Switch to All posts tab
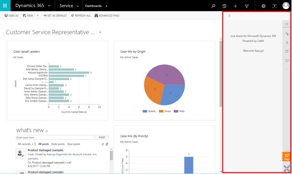 click(43, 144)
